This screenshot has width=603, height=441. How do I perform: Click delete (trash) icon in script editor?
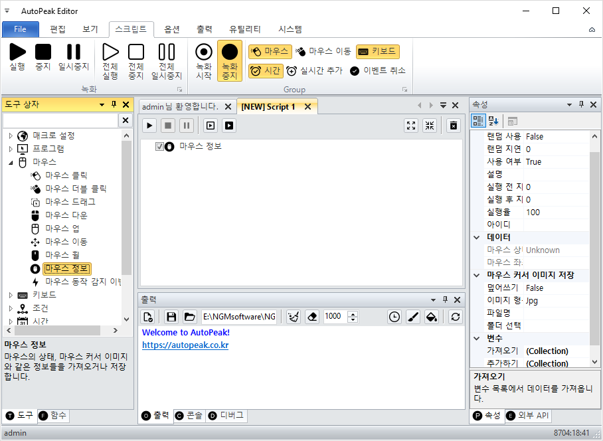tap(454, 126)
